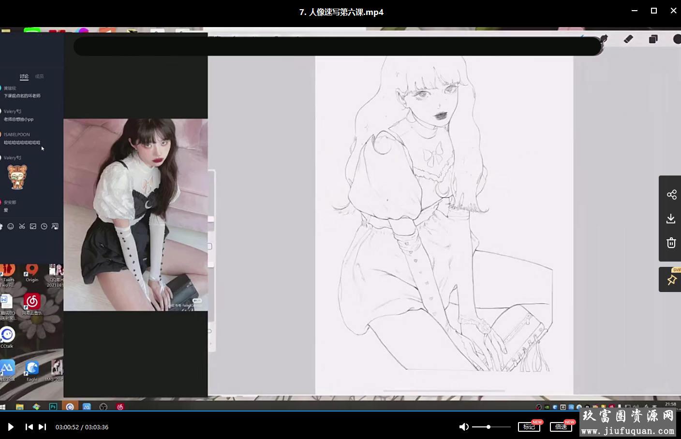681x439 pixels.
Task: Open Photoshop from the taskbar
Action: [53, 407]
